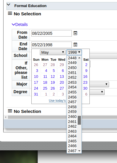Pick year 2465 in the year list
Image resolution: width=117 pixels, height=163 pixels.
click(x=72, y=141)
